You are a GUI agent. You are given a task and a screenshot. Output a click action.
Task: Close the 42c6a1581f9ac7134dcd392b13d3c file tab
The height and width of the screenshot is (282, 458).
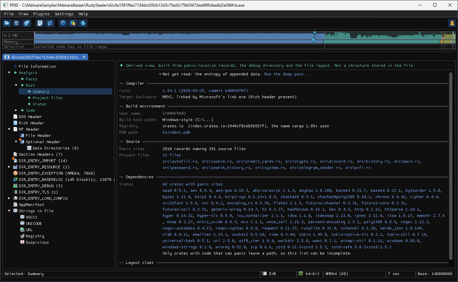84,57
